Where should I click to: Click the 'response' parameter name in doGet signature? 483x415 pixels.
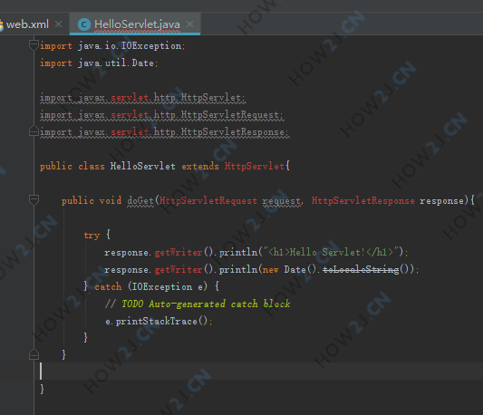(441, 201)
